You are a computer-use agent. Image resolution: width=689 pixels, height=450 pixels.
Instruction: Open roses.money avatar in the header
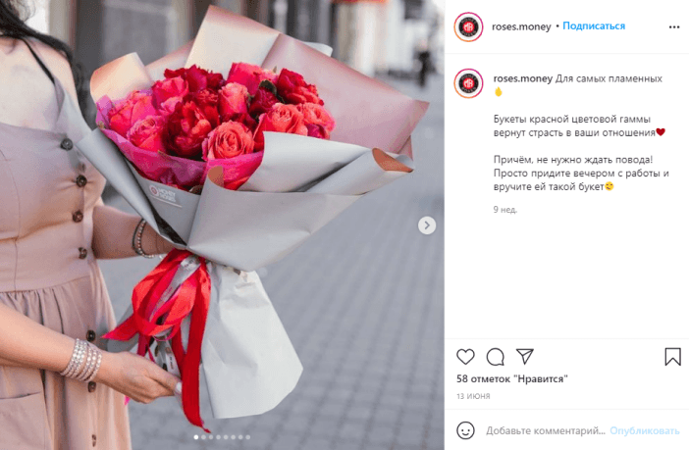point(468,26)
